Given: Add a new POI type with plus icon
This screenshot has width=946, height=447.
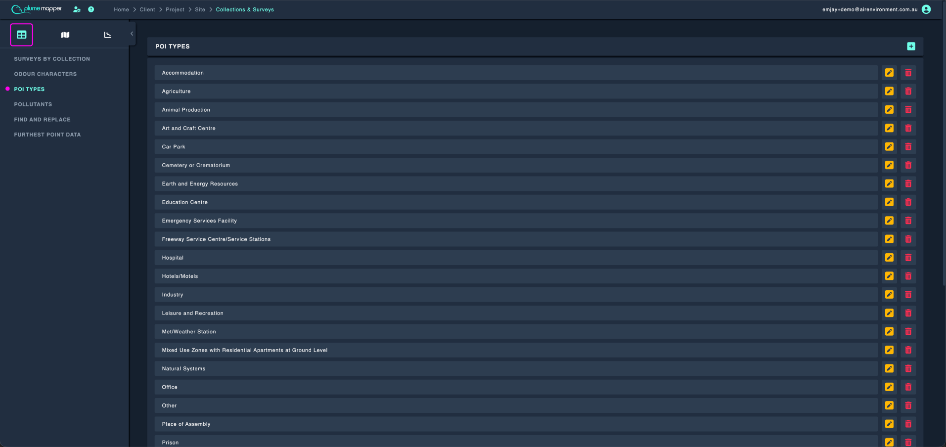Looking at the screenshot, I should [x=911, y=46].
